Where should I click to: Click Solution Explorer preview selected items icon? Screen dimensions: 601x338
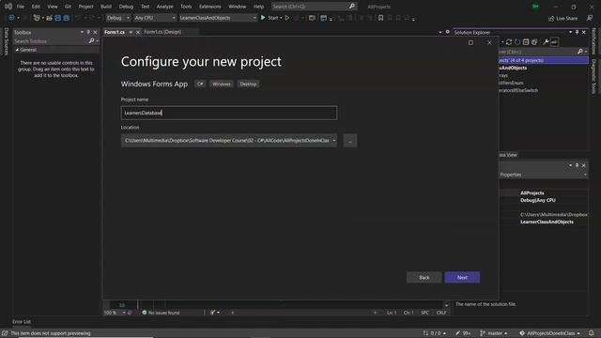(554, 41)
